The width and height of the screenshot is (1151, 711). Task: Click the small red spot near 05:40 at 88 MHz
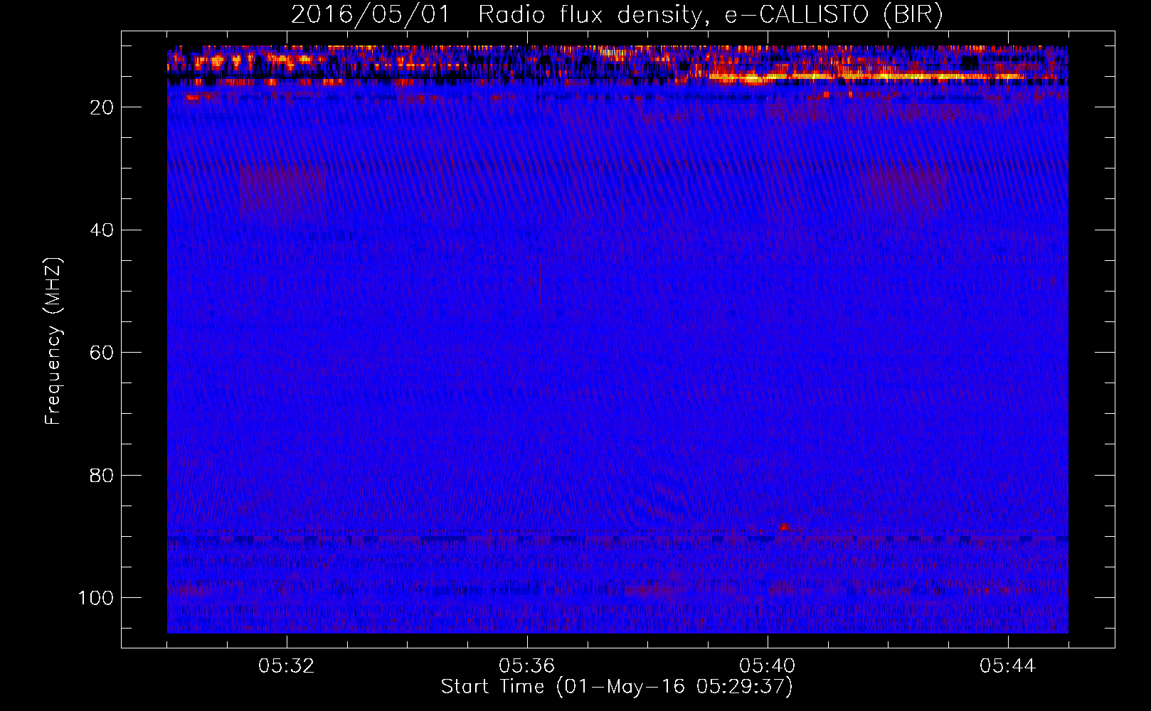783,527
